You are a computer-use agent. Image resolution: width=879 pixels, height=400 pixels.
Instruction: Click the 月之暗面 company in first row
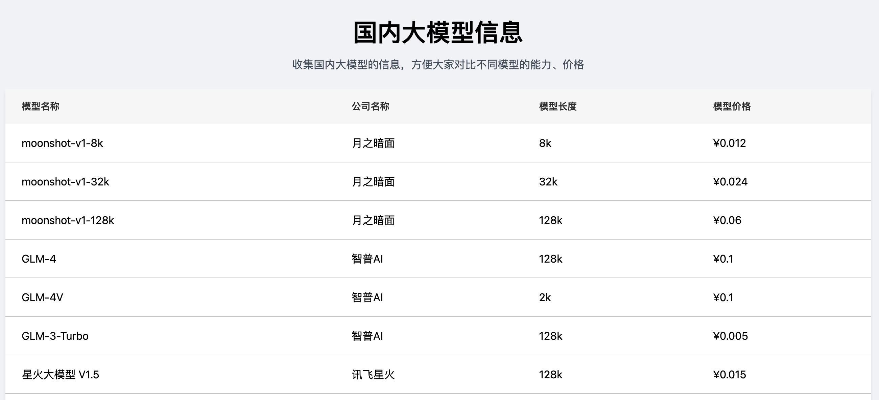[373, 143]
